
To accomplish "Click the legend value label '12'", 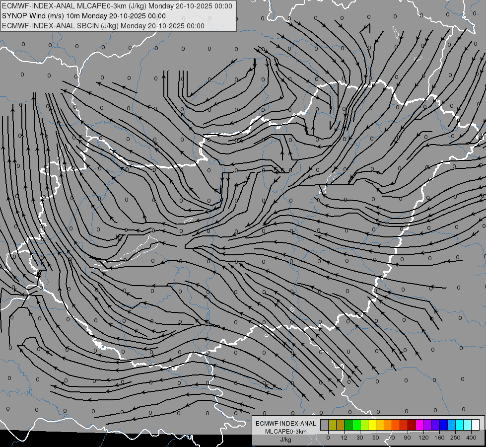I will pos(344,438).
